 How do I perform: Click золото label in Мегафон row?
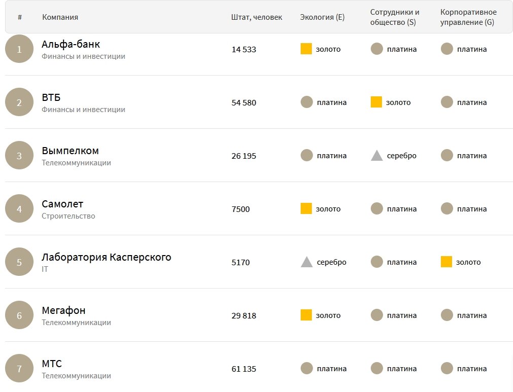pos(328,316)
